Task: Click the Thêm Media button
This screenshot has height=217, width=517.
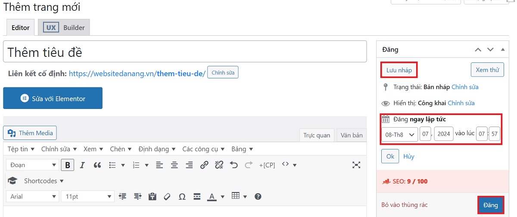Action: (30, 133)
